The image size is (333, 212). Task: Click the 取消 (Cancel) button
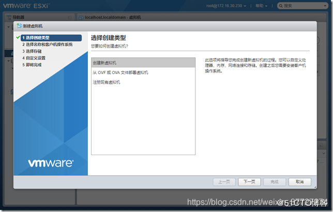point(300,182)
